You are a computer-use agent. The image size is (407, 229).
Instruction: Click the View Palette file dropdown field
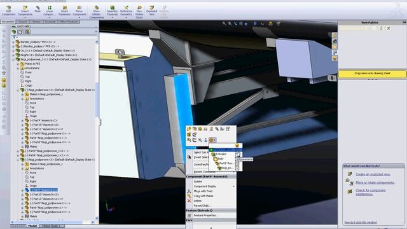pos(355,28)
